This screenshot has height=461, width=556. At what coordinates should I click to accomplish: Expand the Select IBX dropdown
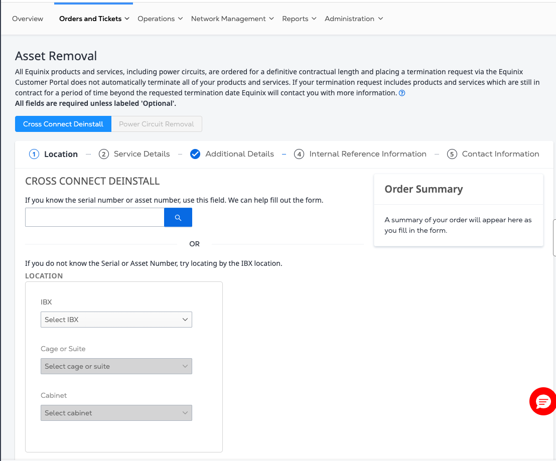[x=116, y=320]
